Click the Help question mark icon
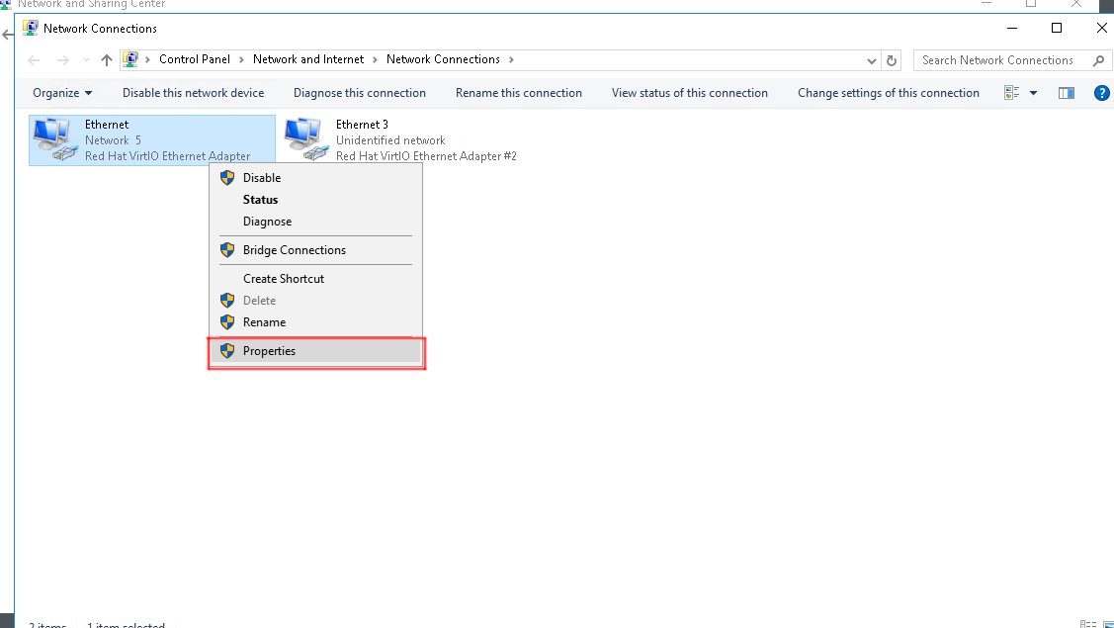Image resolution: width=1114 pixels, height=628 pixels. pos(1102,93)
